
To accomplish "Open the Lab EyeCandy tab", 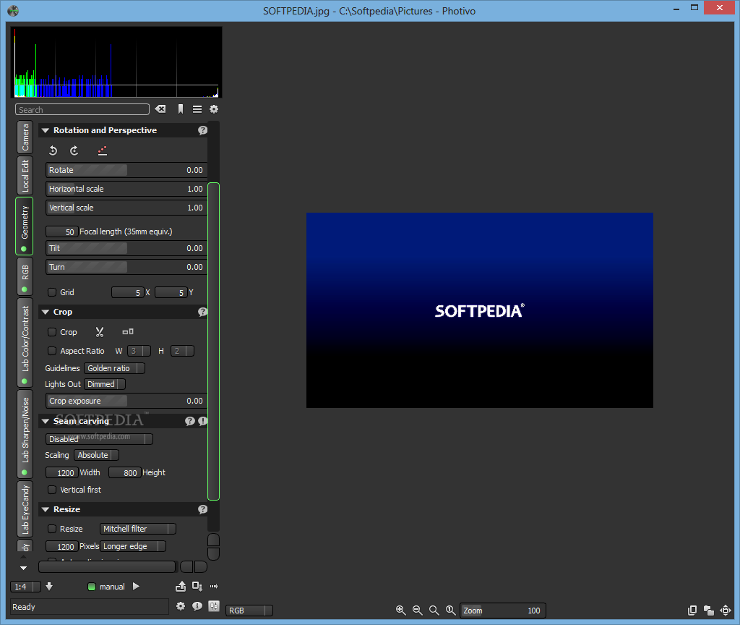I will [25, 509].
